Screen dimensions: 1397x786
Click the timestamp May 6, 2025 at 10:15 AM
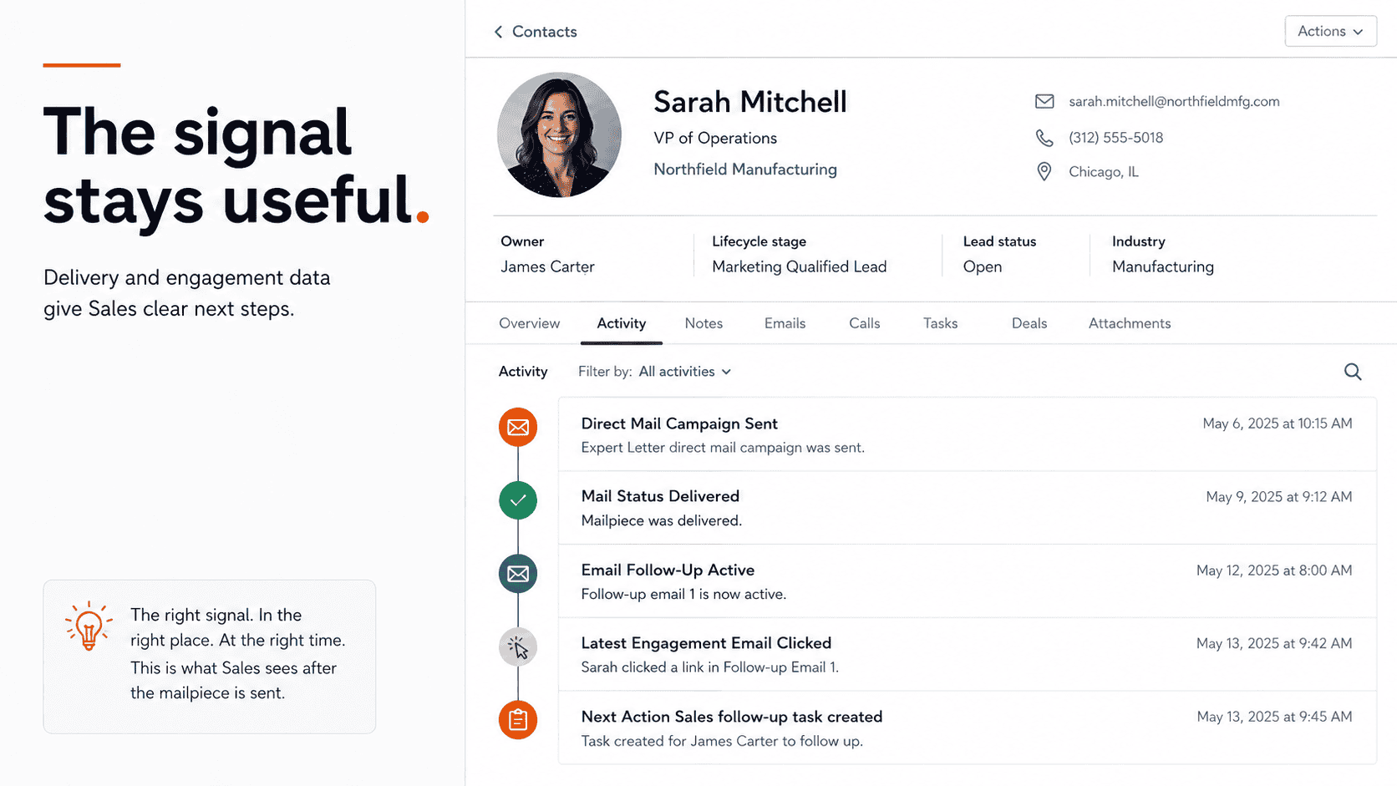pos(1277,423)
